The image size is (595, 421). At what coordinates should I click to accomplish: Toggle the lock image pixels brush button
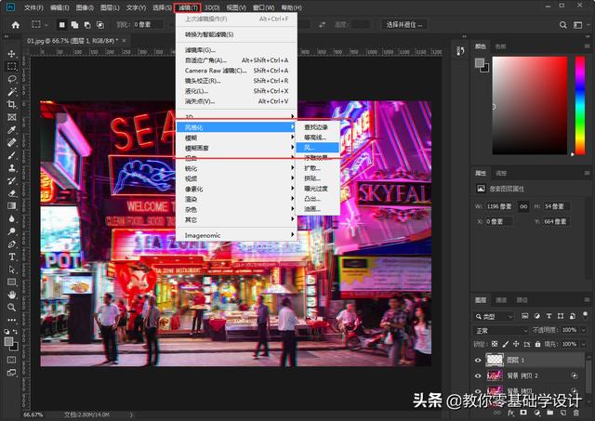[505, 344]
